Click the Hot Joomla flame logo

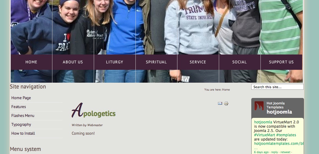point(259,106)
